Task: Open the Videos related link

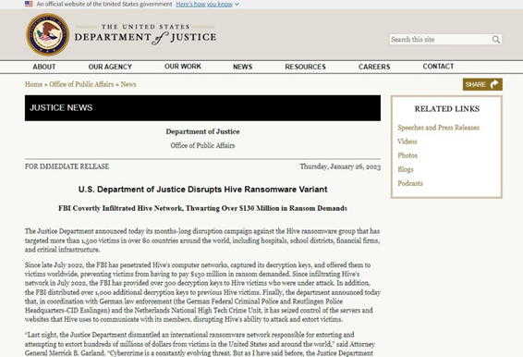Action: pyautogui.click(x=407, y=142)
